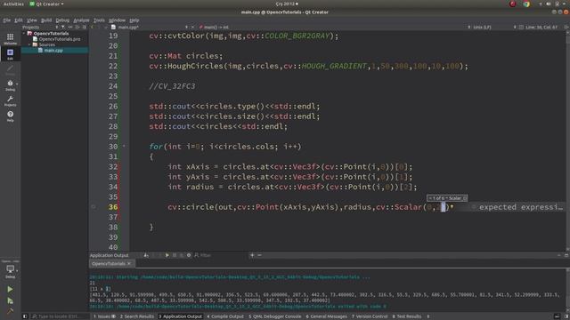
Task: Open 8 Test Results pane
Action: tap(406, 316)
